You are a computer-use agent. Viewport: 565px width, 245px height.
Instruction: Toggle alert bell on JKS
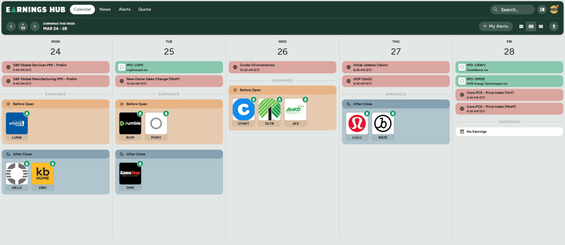[305, 99]
